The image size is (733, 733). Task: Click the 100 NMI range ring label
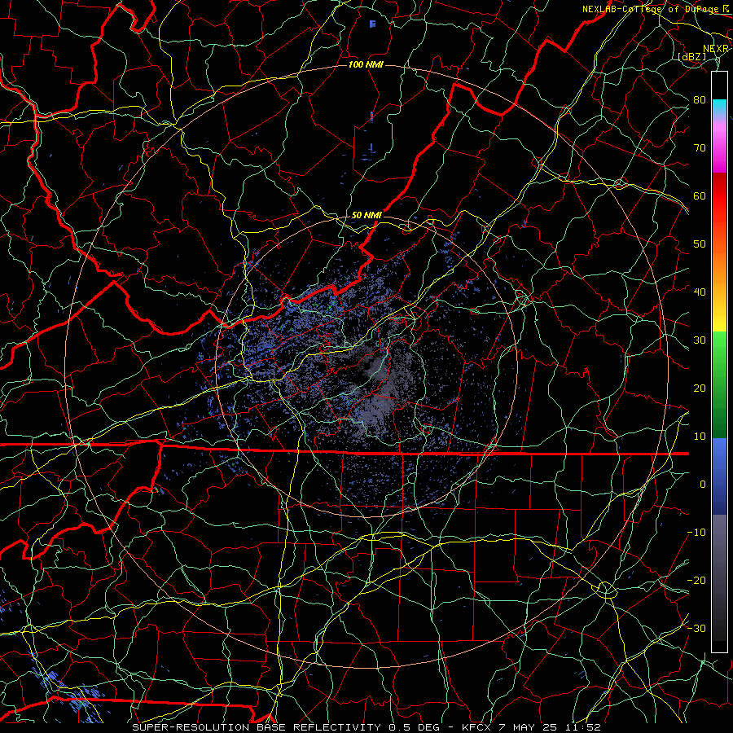(366, 64)
